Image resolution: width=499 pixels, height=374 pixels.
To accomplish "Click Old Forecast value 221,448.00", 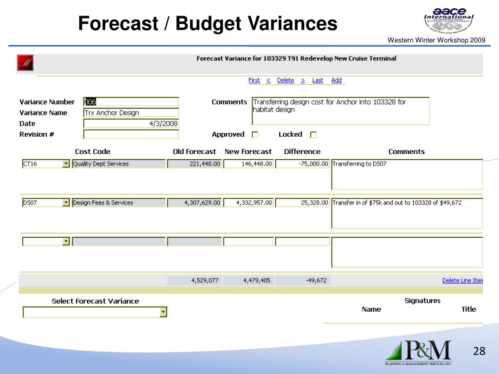I will point(194,164).
